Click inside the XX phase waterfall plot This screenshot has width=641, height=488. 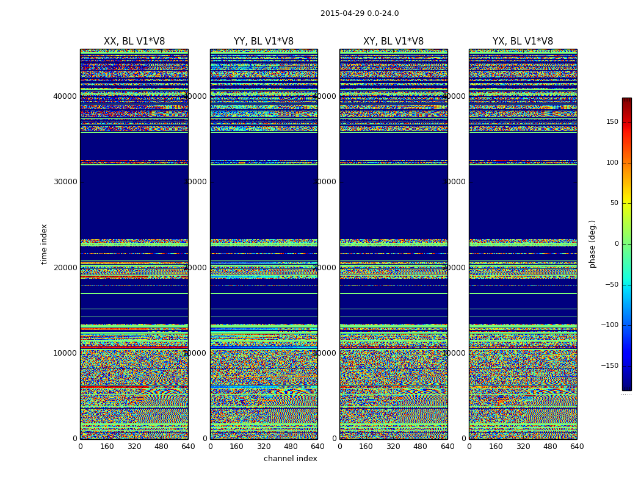coord(134,244)
